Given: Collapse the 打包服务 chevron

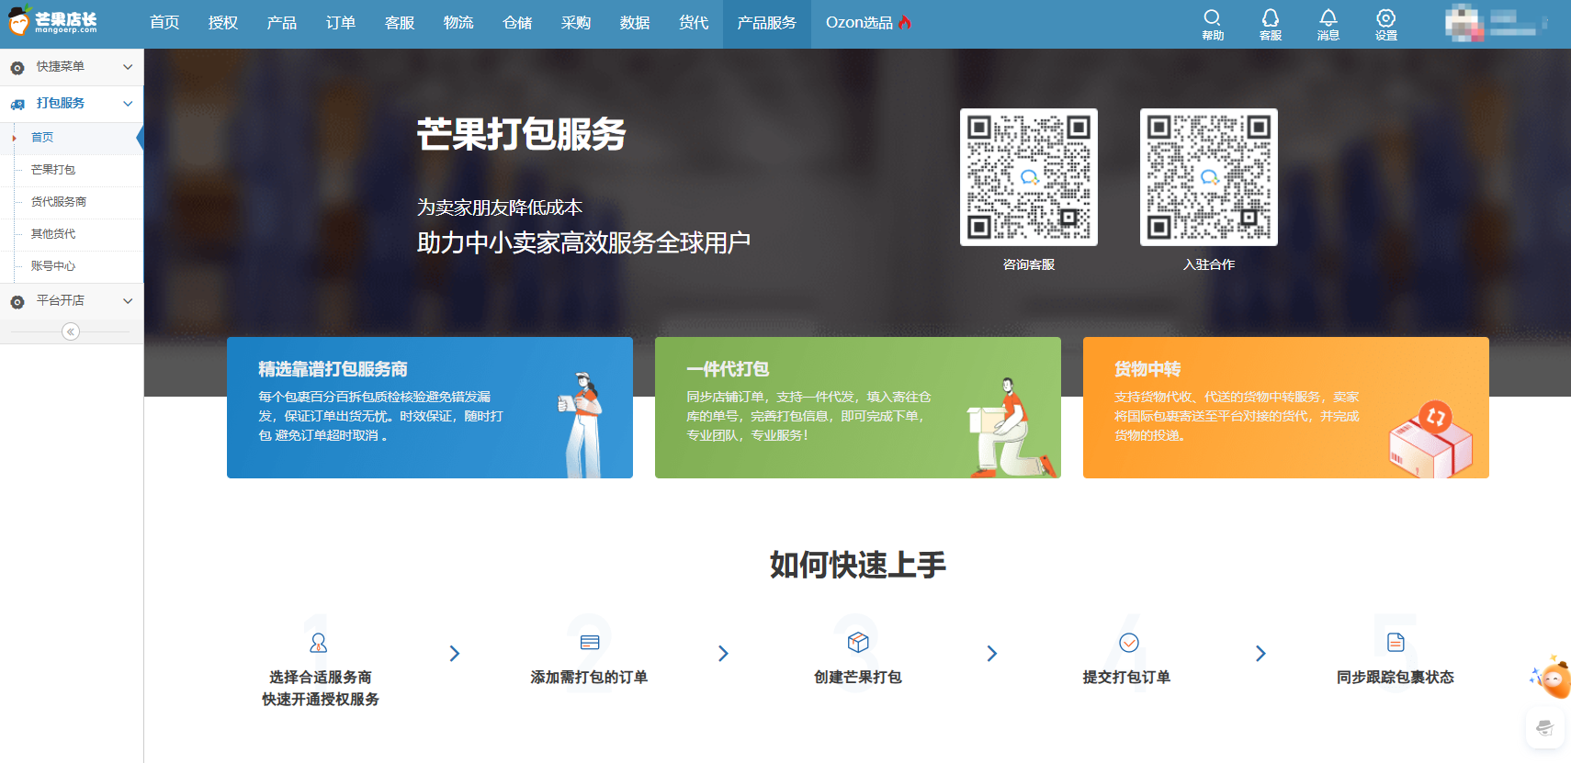Looking at the screenshot, I should click(x=128, y=104).
